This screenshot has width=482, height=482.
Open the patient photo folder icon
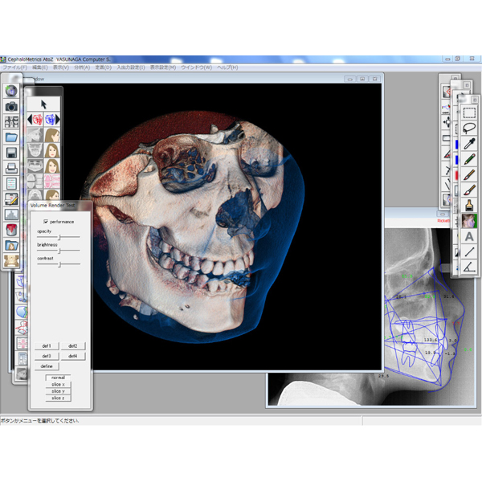(x=11, y=245)
